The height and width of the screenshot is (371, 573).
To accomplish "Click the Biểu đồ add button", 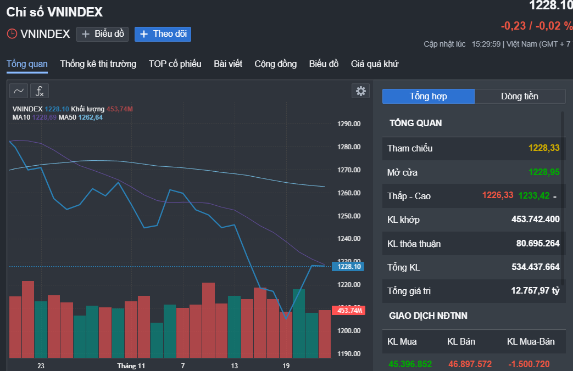I will coord(102,34).
